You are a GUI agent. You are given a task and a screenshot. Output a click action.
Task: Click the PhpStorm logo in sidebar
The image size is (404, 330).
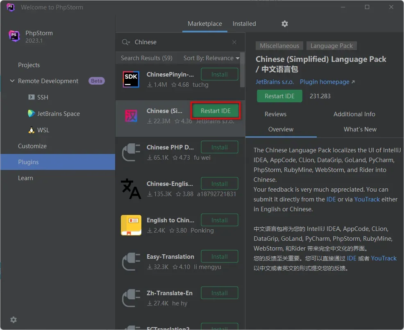pyautogui.click(x=14, y=36)
